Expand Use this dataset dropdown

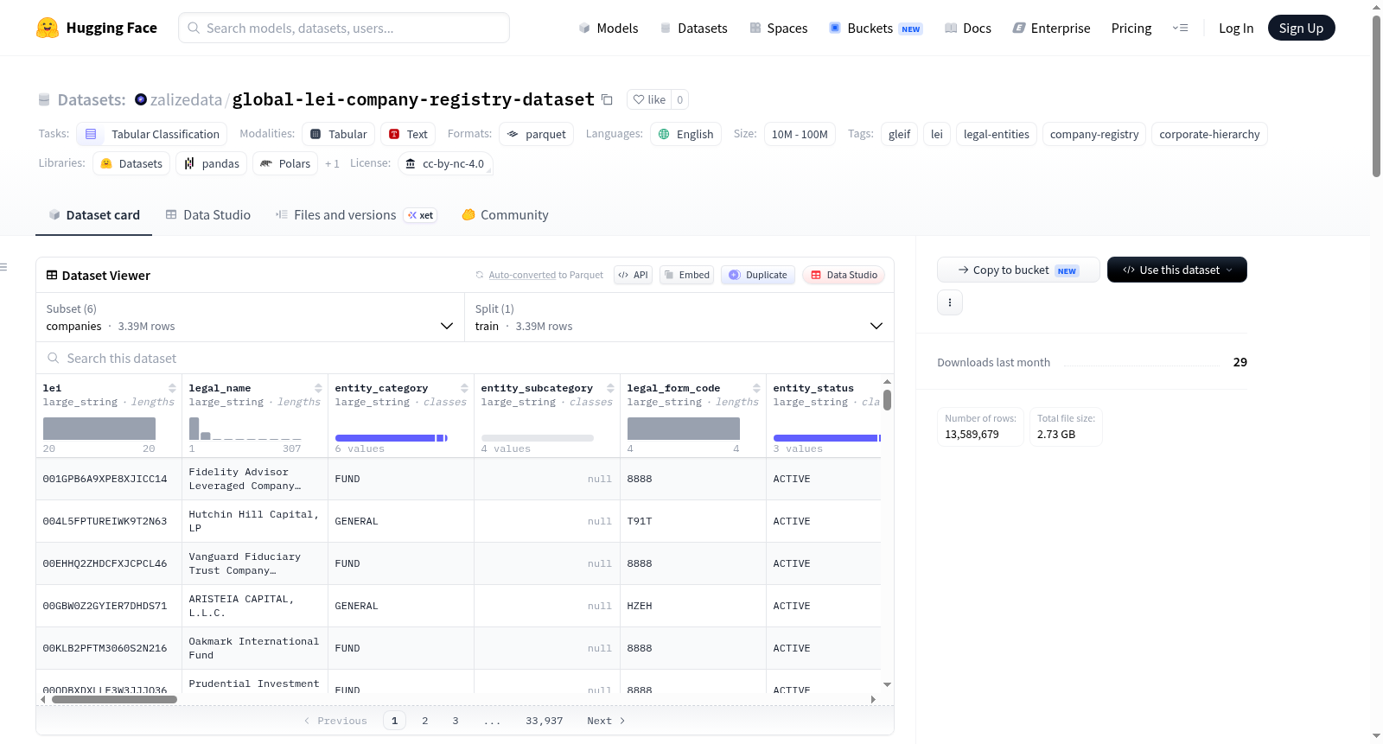(1177, 270)
